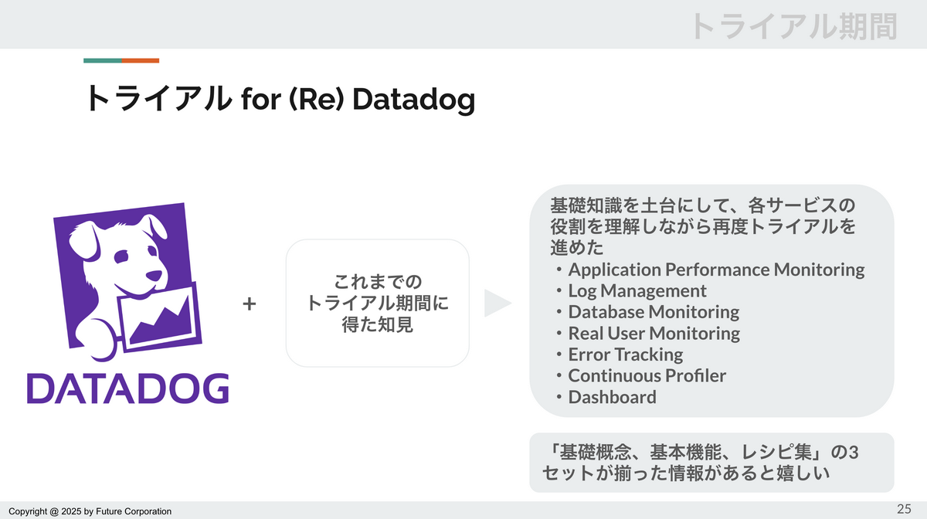This screenshot has height=519, width=927.
Task: Click the Continuous Profiler bullet item
Action: pyautogui.click(x=639, y=375)
